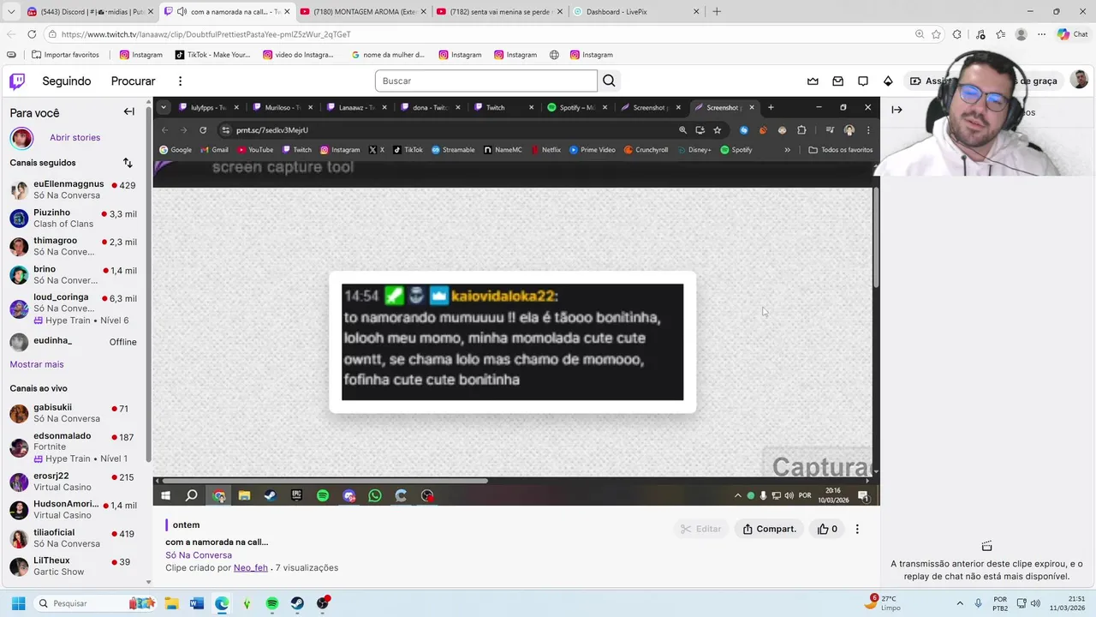Open Spotify from Windows taskbar

(x=272, y=603)
